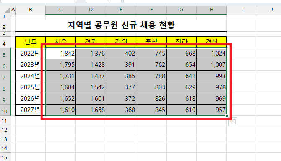Click the cell with value 1,007
Screen dimensions: 281x161
point(212,65)
